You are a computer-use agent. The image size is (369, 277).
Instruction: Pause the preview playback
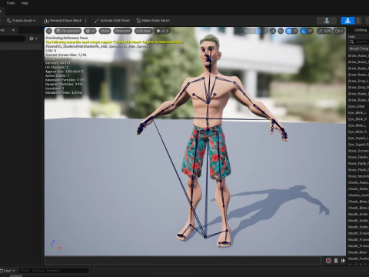(336, 261)
